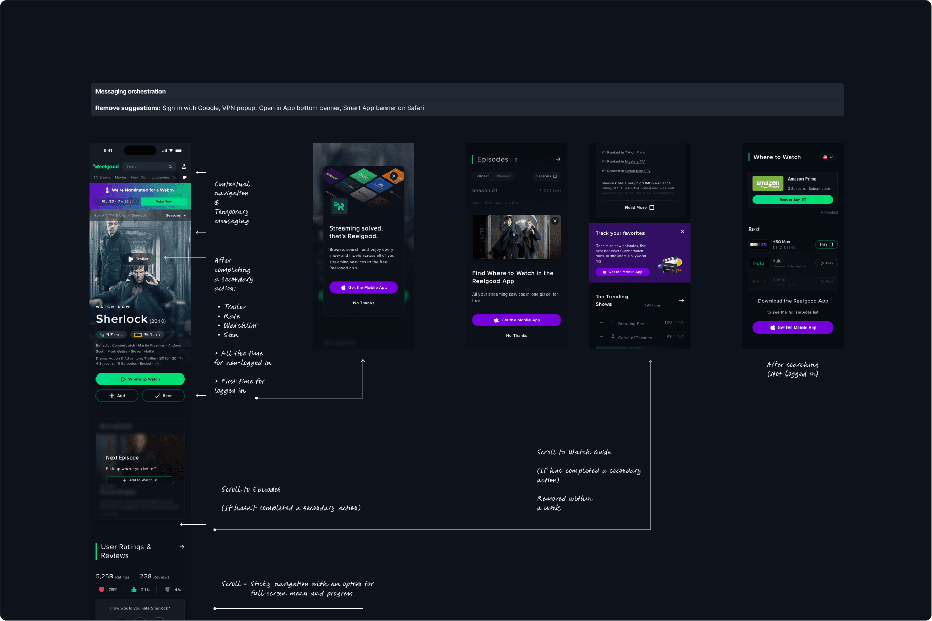Select Newest episode sort
Viewport: 932px width, 621px height.
click(504, 176)
